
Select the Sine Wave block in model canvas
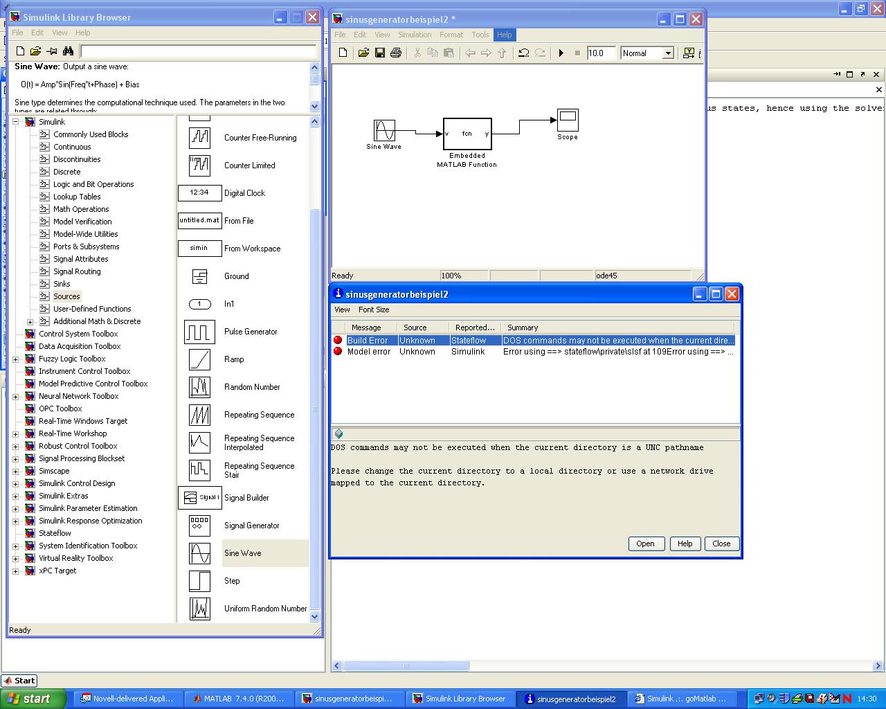384,130
